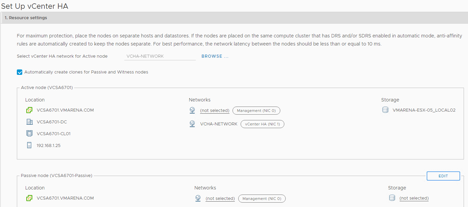Click the Networks heading in Passive node
Image resolution: width=468 pixels, height=207 pixels.
[x=205, y=188]
